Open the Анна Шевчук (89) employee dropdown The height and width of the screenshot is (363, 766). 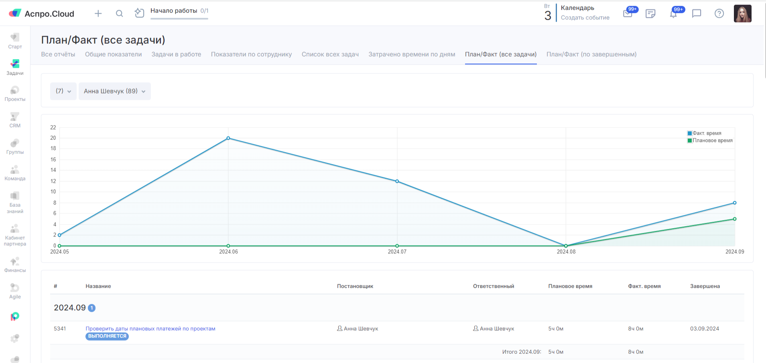[114, 91]
